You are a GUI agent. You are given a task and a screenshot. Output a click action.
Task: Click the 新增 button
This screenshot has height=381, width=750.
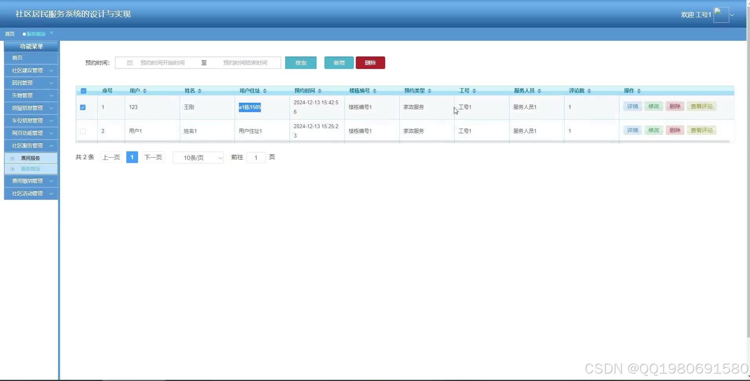pos(339,63)
